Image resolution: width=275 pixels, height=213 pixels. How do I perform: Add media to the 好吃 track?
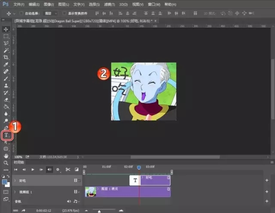tap(266, 180)
